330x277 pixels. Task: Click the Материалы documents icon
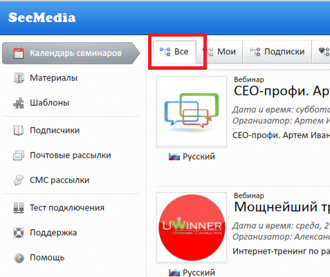(19, 78)
